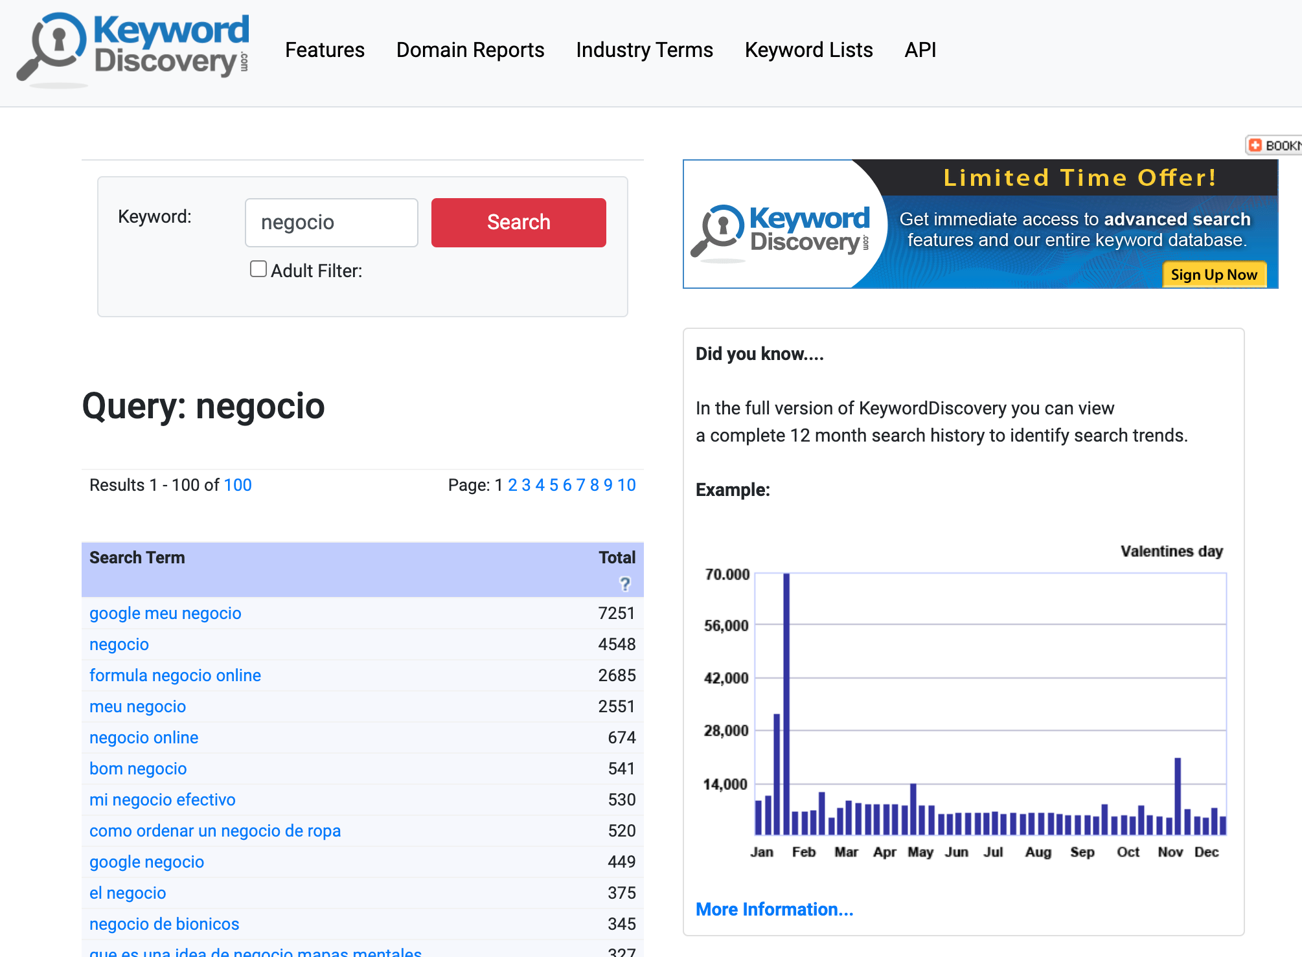The image size is (1302, 957).
Task: Go to results page 4
Action: (540, 485)
